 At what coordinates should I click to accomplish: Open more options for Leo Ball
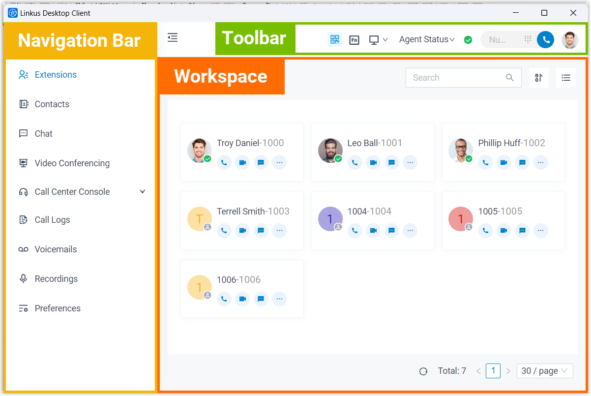410,162
